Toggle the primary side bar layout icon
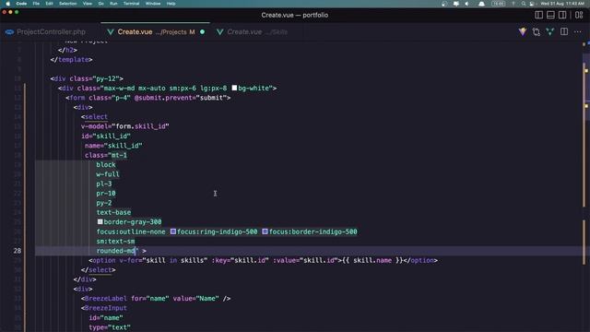Image resolution: width=590 pixels, height=332 pixels. [538, 15]
